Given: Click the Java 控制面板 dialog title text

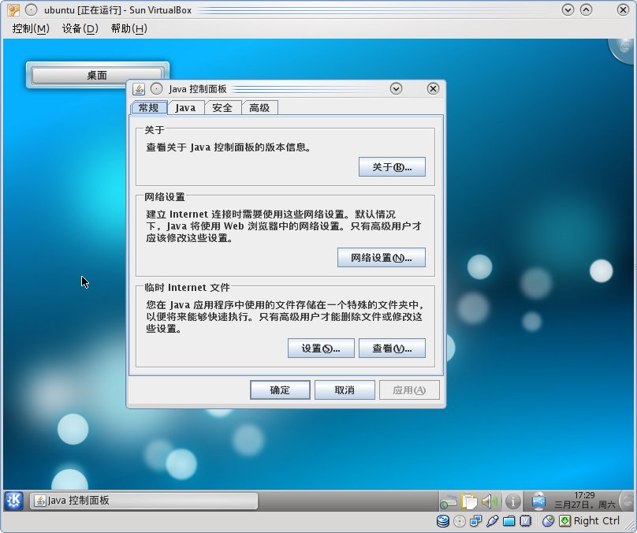Looking at the screenshot, I should click(x=197, y=89).
